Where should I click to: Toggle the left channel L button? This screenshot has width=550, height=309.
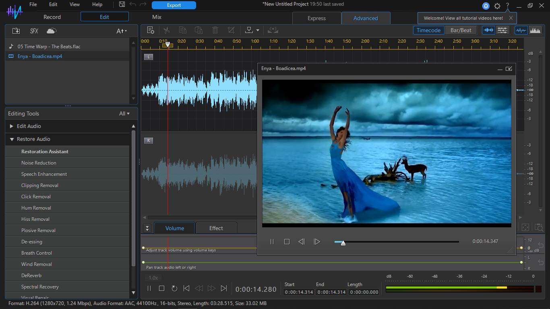pos(149,57)
